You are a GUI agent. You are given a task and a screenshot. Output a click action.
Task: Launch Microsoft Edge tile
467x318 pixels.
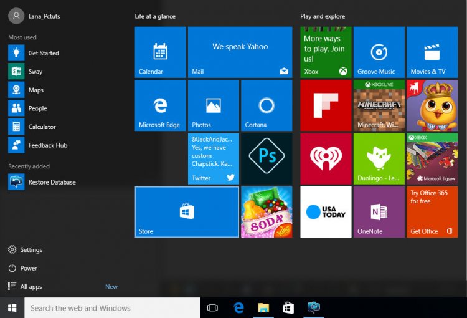click(x=160, y=105)
